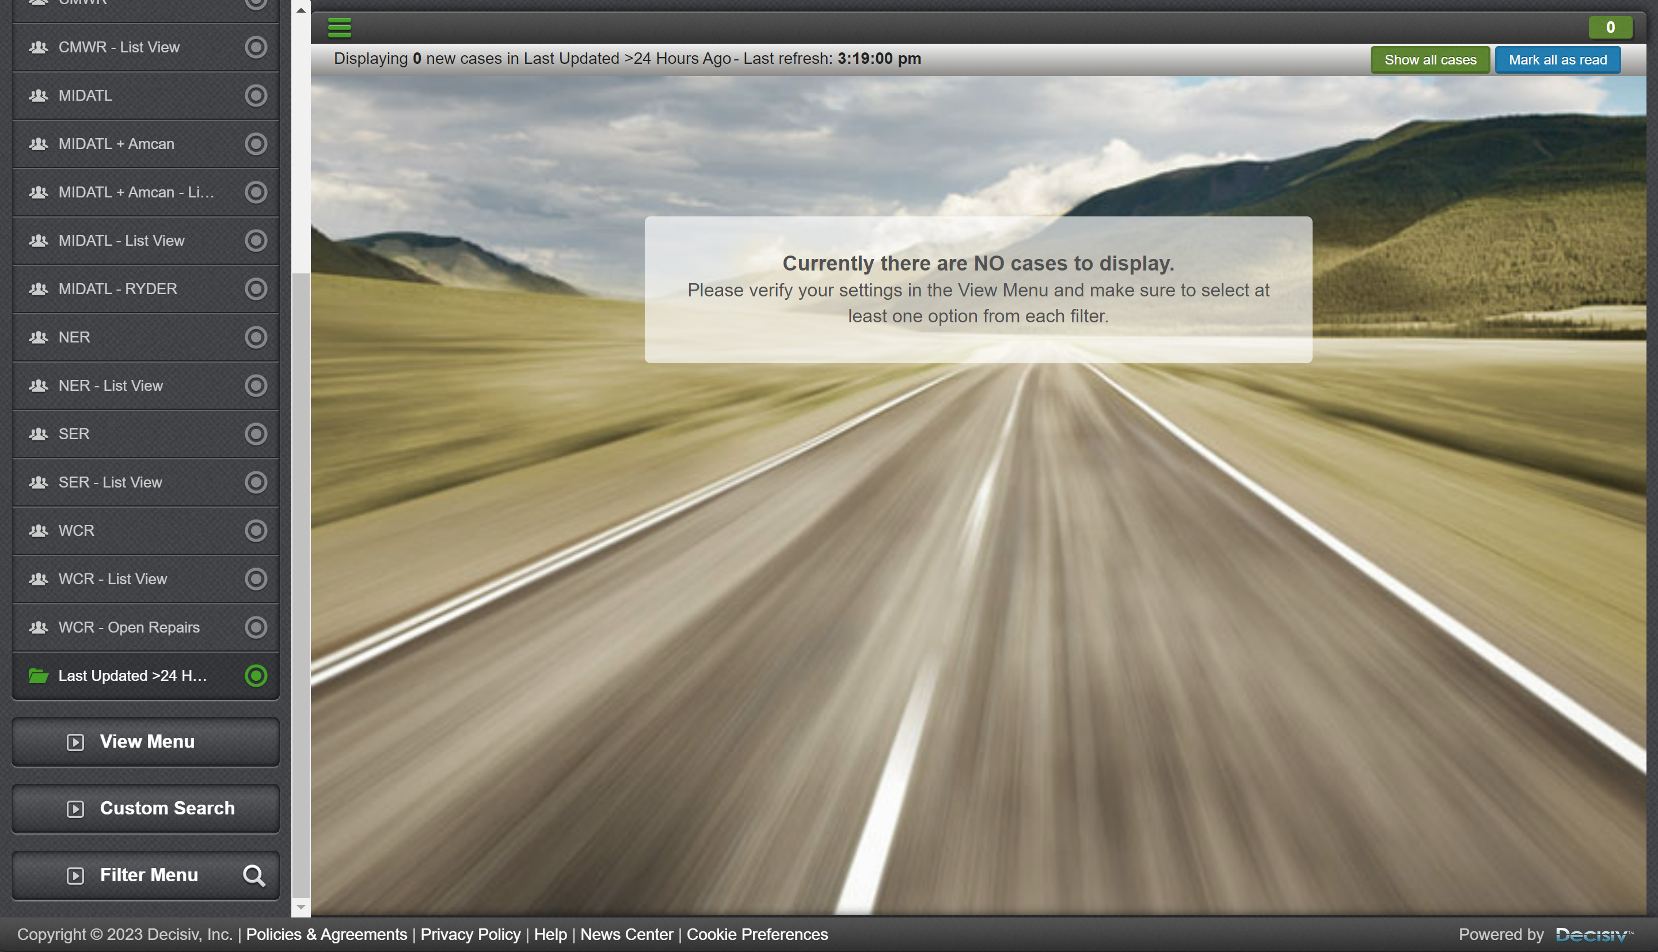
Task: Open the green hamburger menu icon
Action: (x=339, y=28)
